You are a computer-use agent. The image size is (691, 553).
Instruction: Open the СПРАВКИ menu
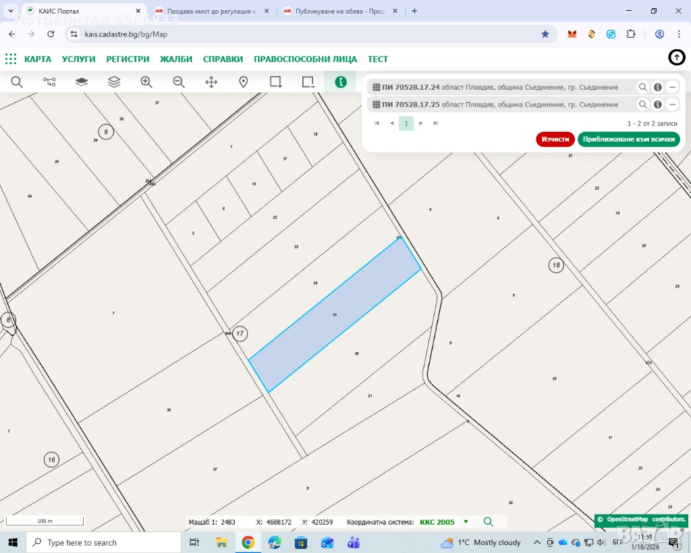[223, 59]
